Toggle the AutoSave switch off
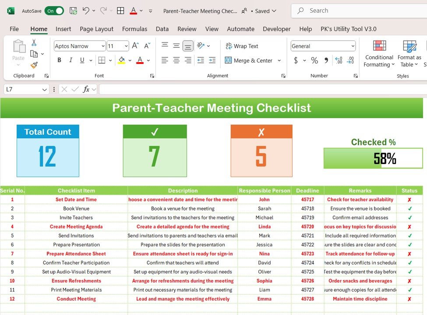 54,11
